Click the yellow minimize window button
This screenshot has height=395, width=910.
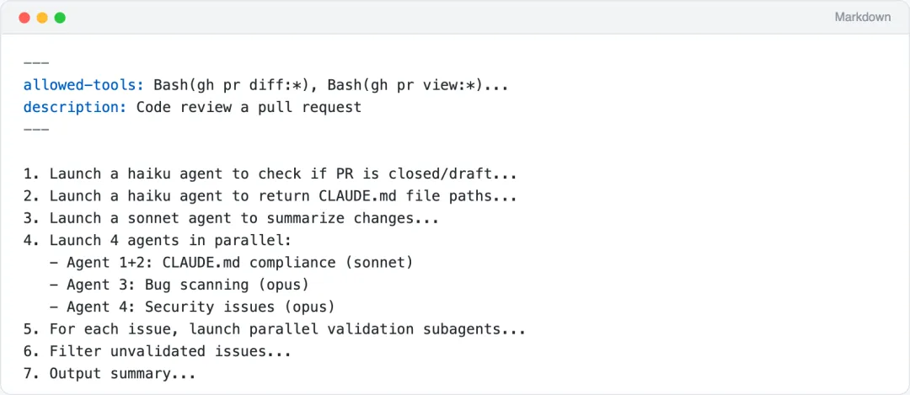point(42,18)
